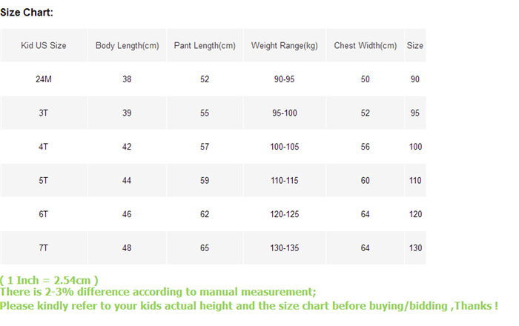The width and height of the screenshot is (519, 326).
Task: Select the 24M size row label
Action: pos(44,79)
